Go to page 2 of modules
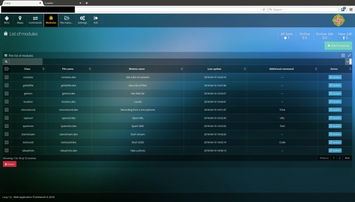Image resolution: width=355 pixels, height=202 pixels. pos(340,158)
